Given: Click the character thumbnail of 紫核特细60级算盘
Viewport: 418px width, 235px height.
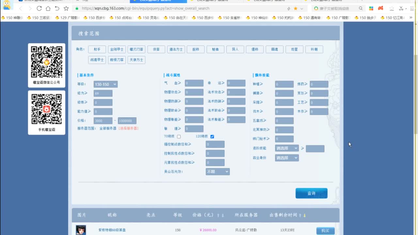Looking at the screenshot, I should click(81, 230).
